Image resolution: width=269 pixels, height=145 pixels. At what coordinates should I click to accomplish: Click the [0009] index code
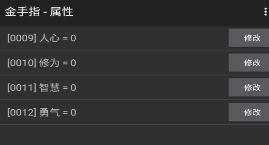[x=22, y=38]
